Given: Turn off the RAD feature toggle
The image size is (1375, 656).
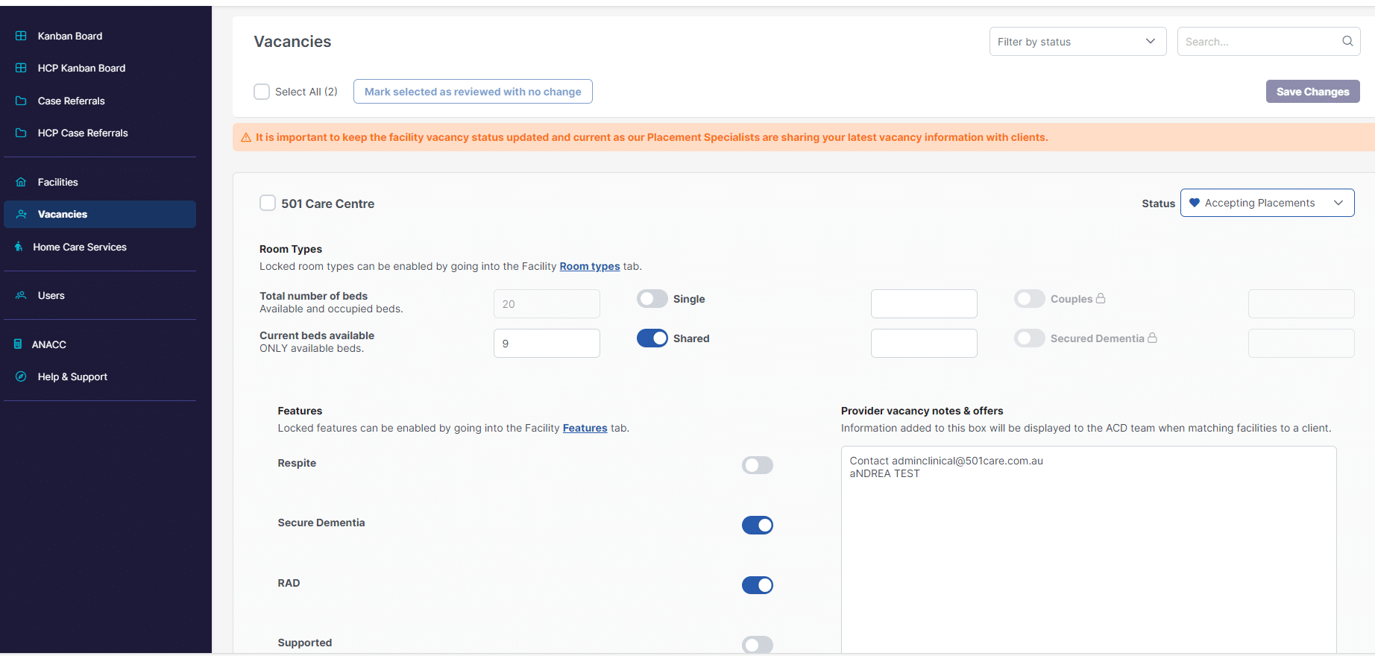Looking at the screenshot, I should (758, 585).
